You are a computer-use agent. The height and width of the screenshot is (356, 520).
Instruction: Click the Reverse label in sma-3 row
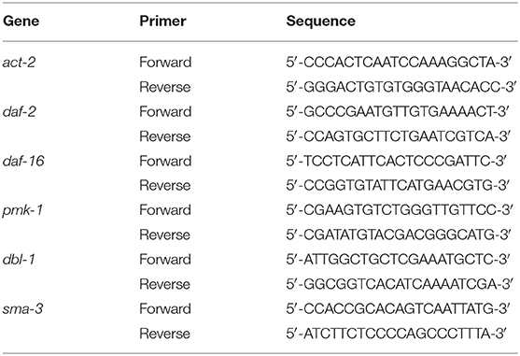click(165, 334)
